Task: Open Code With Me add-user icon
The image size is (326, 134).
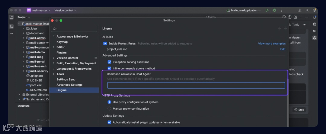Action: (300, 10)
